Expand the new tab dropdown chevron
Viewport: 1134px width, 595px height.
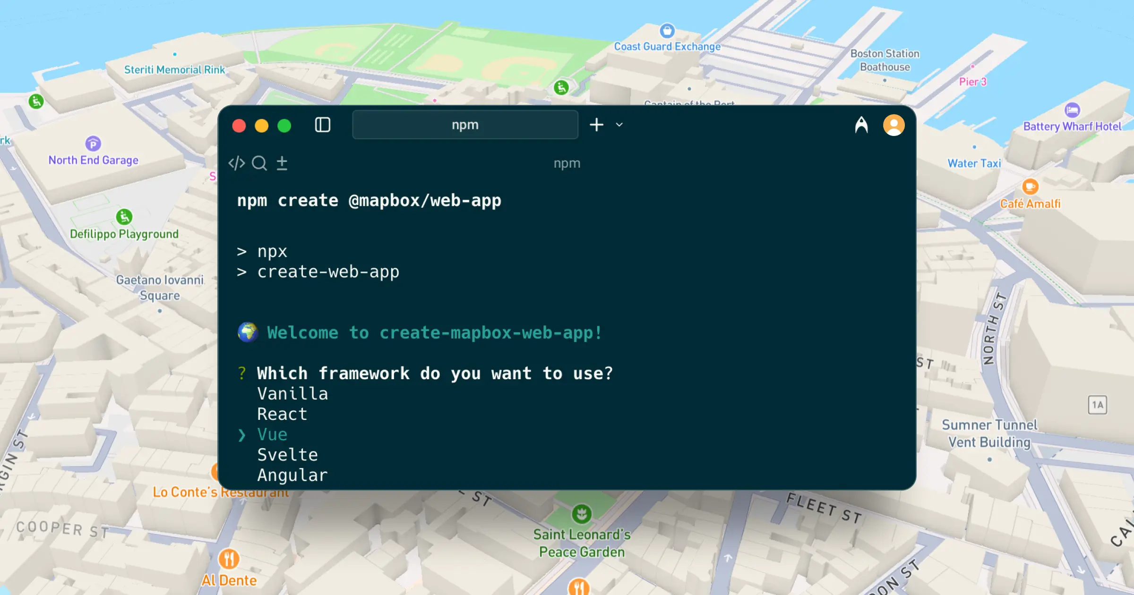point(619,125)
